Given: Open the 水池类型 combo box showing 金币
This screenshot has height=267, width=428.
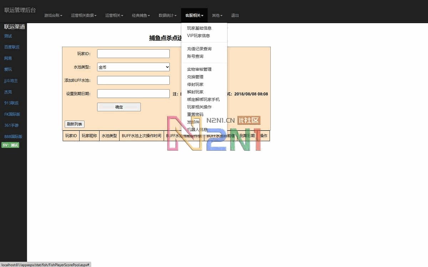Looking at the screenshot, I should coord(133,67).
